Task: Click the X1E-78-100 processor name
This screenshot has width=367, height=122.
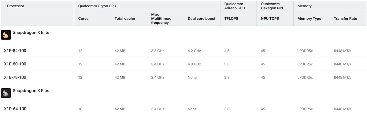Action: coord(15,78)
